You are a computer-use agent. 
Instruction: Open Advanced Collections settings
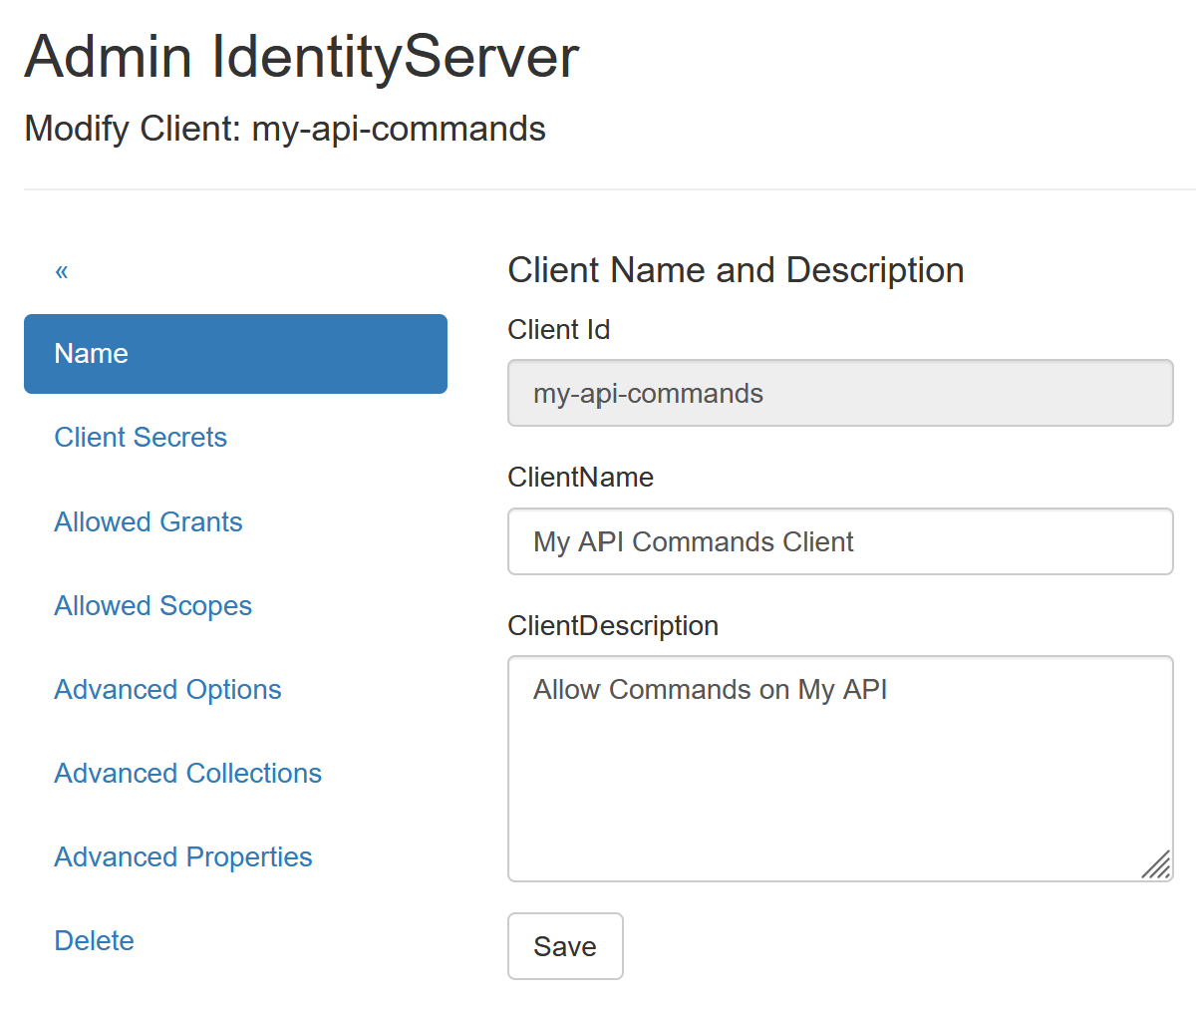pyautogui.click(x=187, y=774)
